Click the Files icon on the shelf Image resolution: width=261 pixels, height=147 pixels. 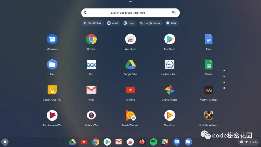click(188, 142)
